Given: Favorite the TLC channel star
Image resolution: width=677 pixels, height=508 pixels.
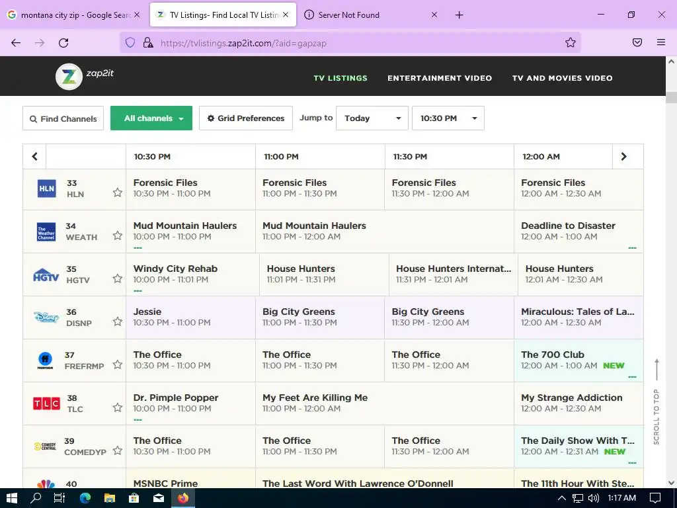Looking at the screenshot, I should (118, 407).
